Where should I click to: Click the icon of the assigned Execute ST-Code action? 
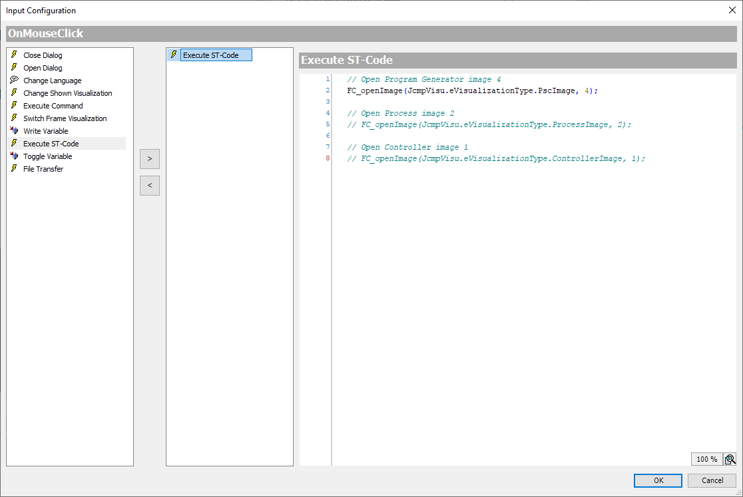(x=174, y=55)
